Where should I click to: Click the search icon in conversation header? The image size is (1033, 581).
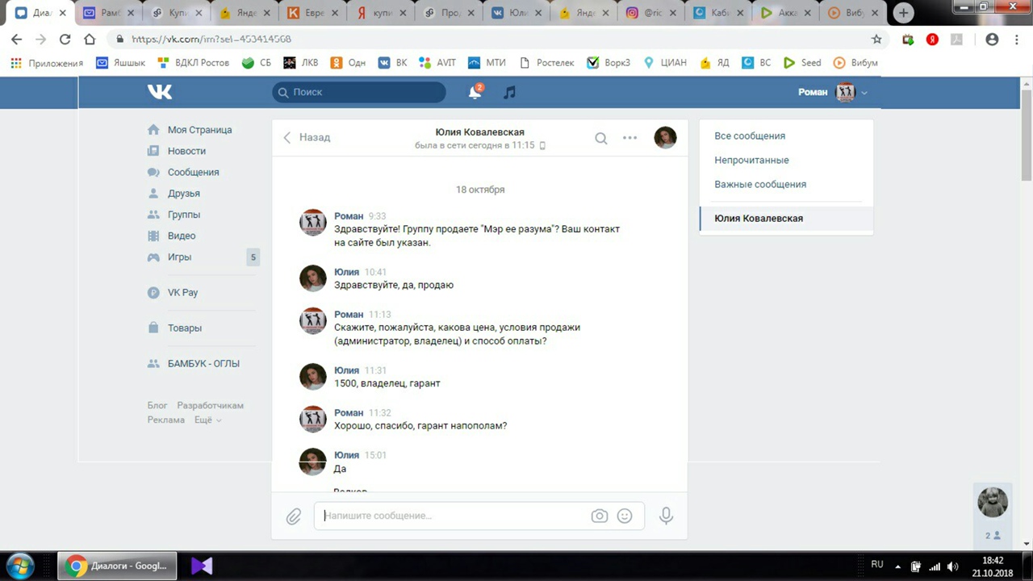click(x=600, y=138)
